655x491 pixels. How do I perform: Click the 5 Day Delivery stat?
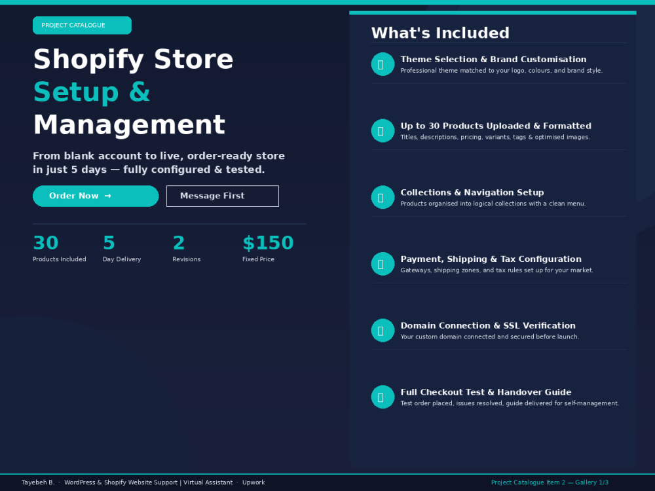pos(122,248)
